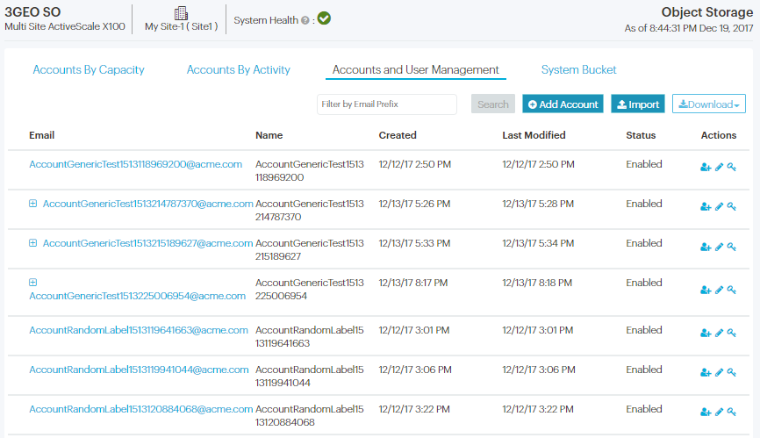The width and height of the screenshot is (760, 438).
Task: Add user to AccountGenericTest1513225006954 account
Action: click(706, 291)
